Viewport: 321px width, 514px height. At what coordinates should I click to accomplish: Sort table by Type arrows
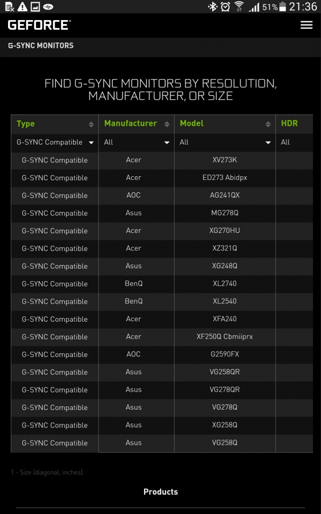[x=91, y=124]
